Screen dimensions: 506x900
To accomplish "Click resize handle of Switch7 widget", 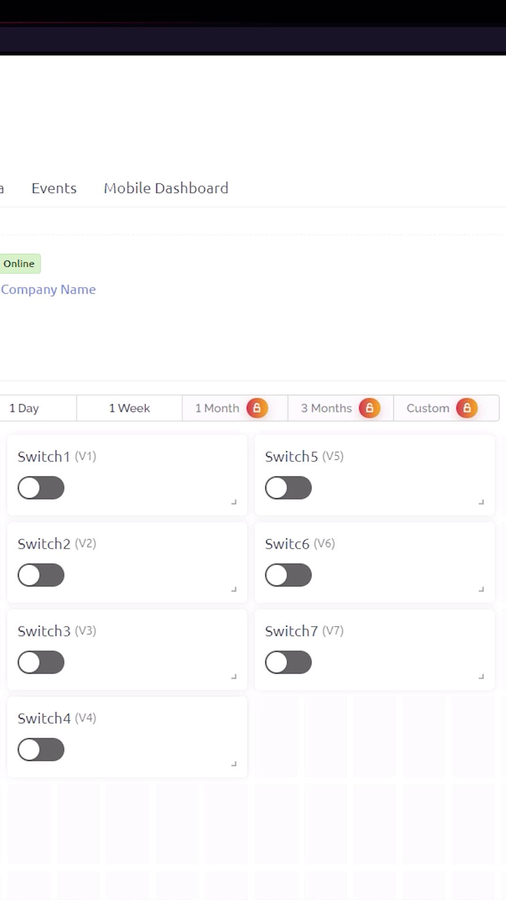I will click(x=481, y=676).
